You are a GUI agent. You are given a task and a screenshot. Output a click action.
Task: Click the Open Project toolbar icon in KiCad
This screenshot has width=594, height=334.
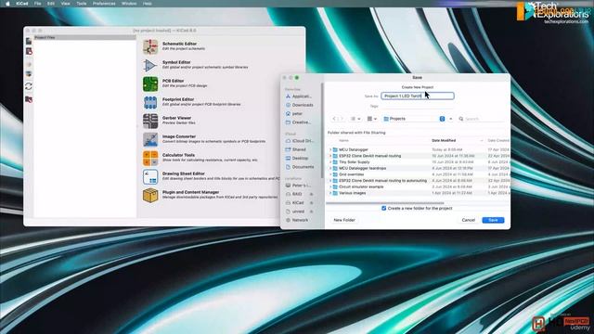tap(29, 52)
